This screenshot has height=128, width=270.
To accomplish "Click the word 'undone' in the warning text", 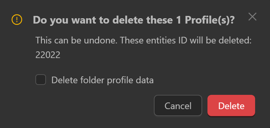I will (x=101, y=40).
